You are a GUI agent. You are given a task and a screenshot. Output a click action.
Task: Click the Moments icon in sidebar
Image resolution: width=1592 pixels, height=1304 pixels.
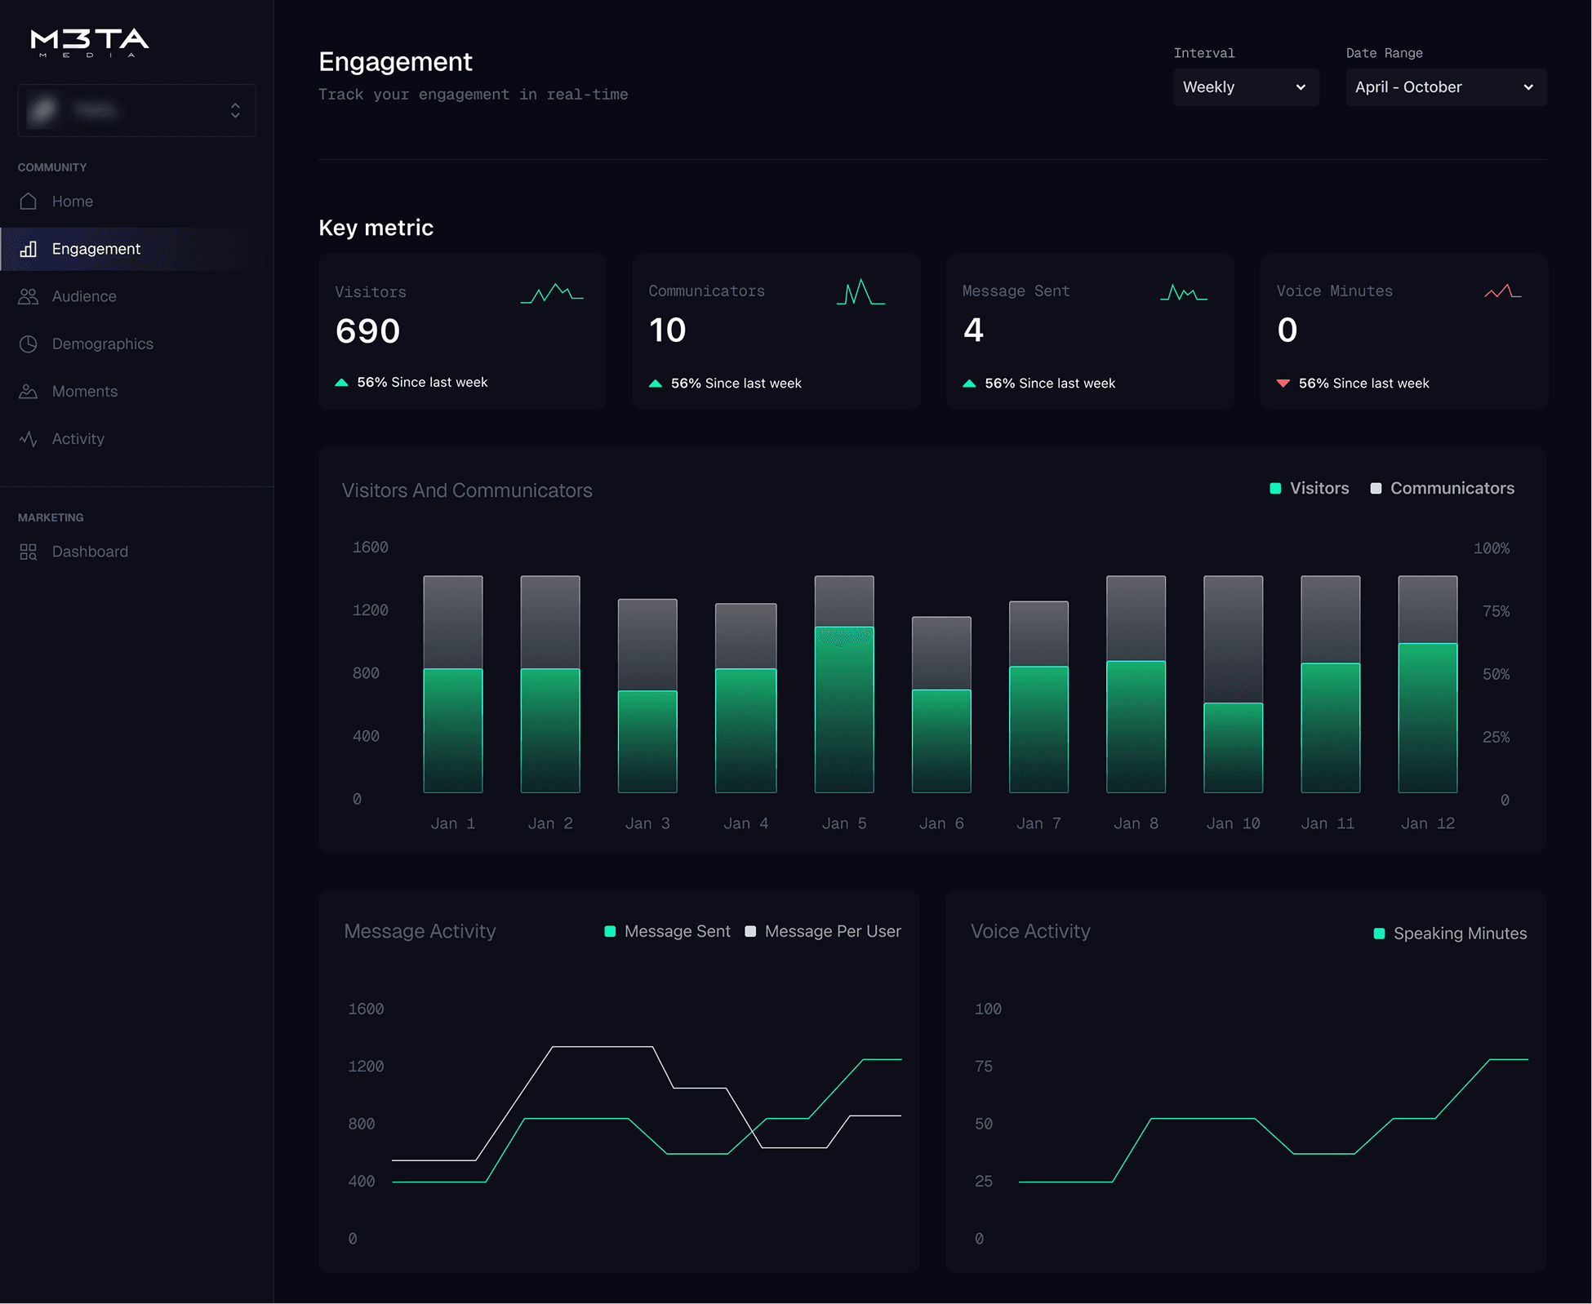pyautogui.click(x=29, y=392)
